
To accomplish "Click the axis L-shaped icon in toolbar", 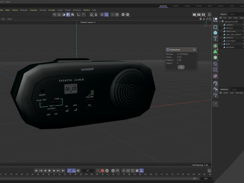I will pos(78,15).
